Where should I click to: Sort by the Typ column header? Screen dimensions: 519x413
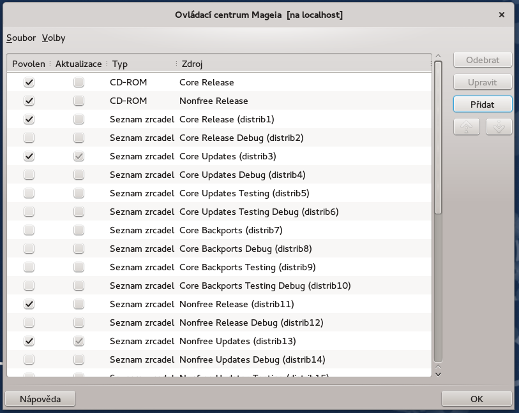142,64
